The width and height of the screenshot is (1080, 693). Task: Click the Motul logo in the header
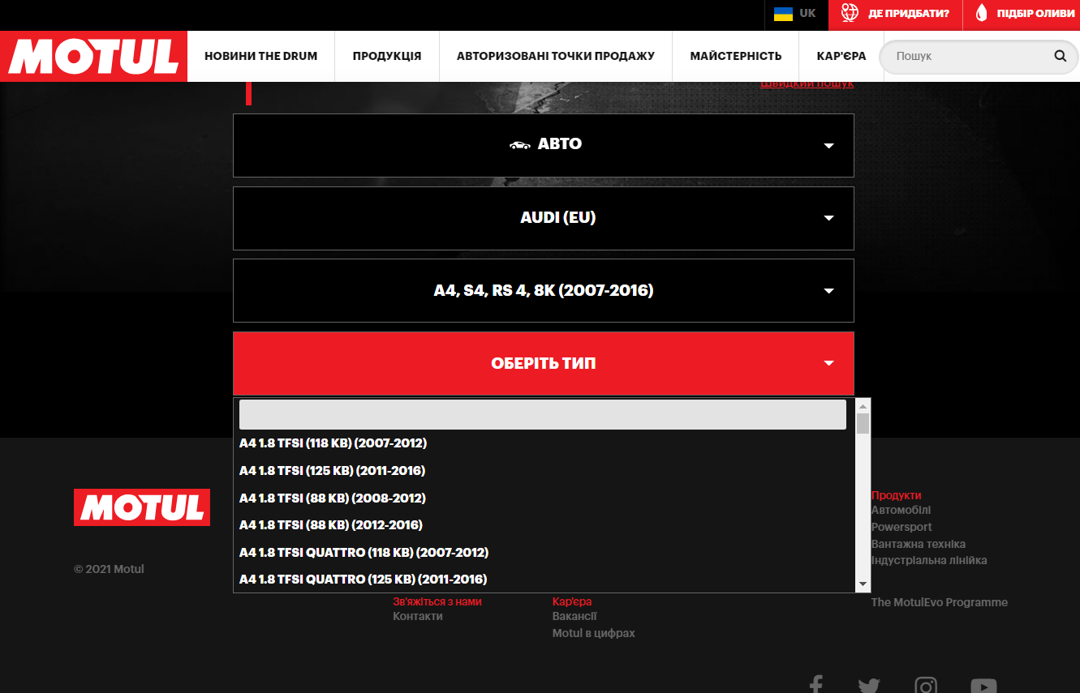(93, 56)
